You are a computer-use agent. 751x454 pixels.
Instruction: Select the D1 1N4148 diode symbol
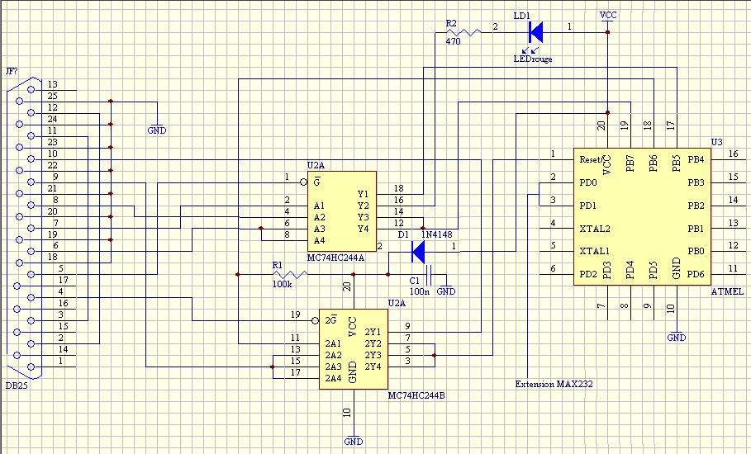tap(418, 252)
